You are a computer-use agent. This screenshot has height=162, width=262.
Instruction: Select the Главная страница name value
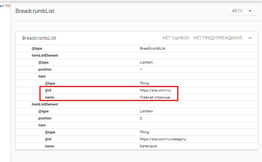point(155,97)
